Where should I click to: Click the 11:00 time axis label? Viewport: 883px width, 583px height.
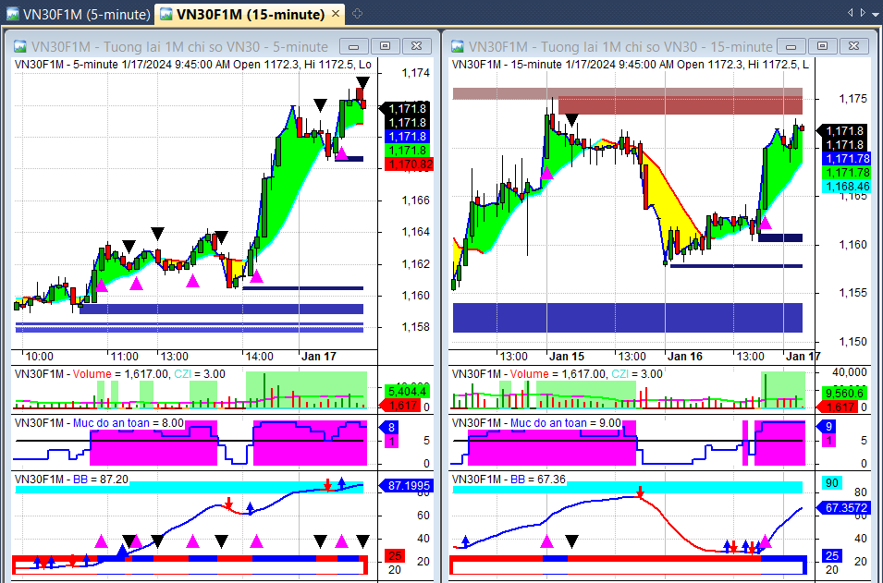tap(124, 357)
